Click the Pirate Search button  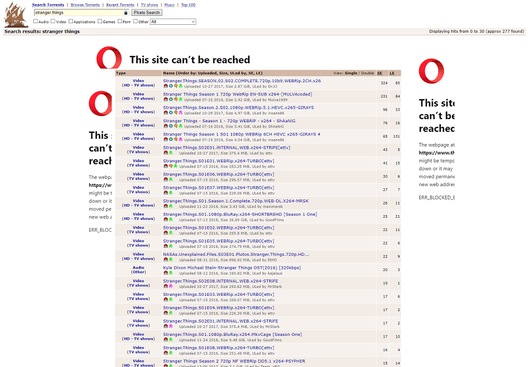pyautogui.click(x=147, y=13)
